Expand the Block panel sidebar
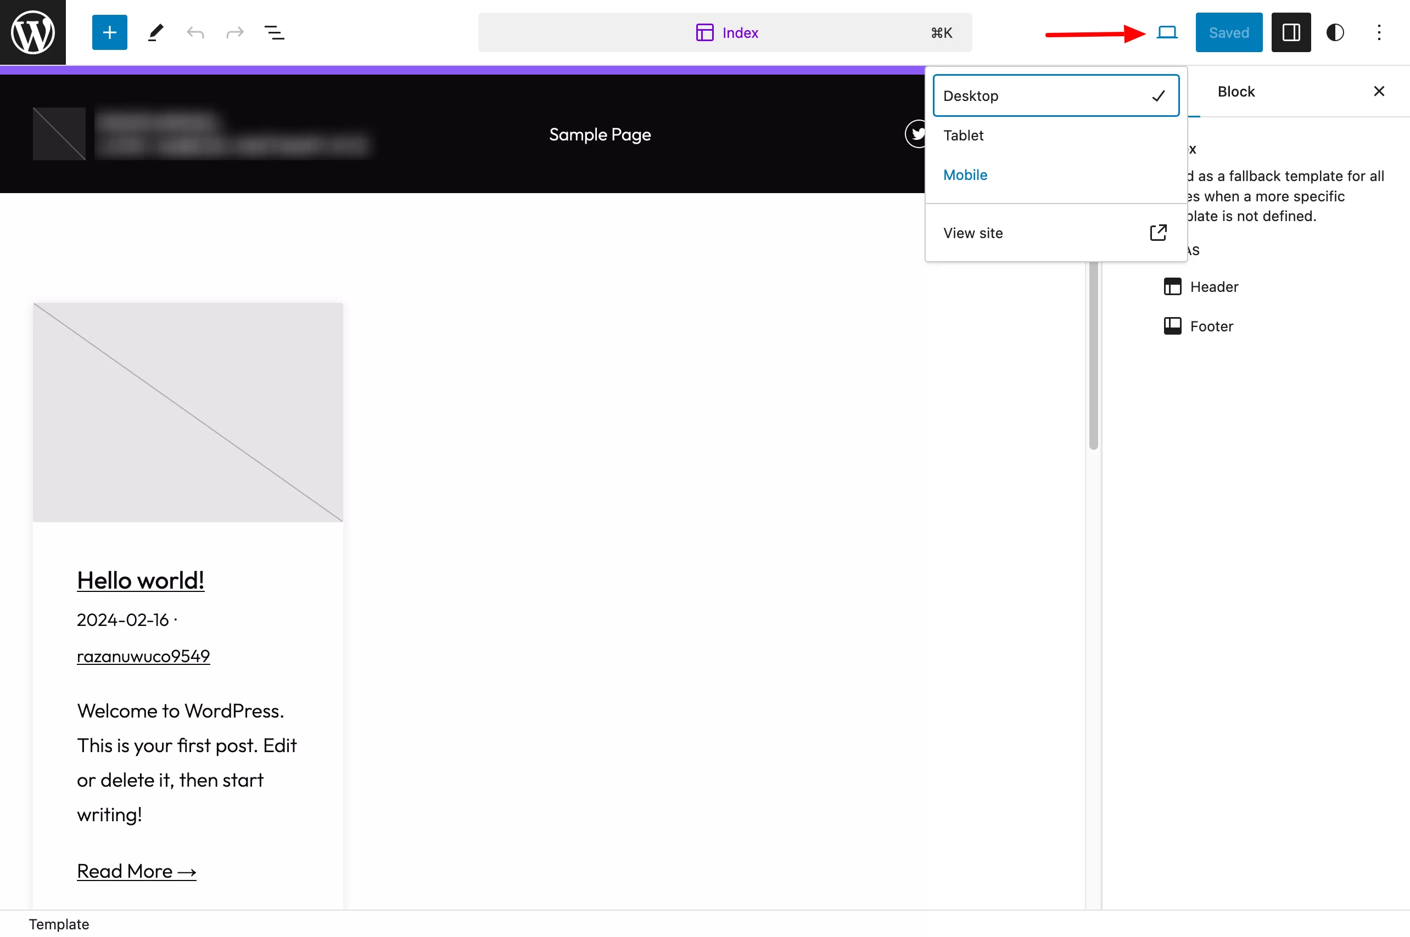The width and height of the screenshot is (1410, 937). [1289, 31]
